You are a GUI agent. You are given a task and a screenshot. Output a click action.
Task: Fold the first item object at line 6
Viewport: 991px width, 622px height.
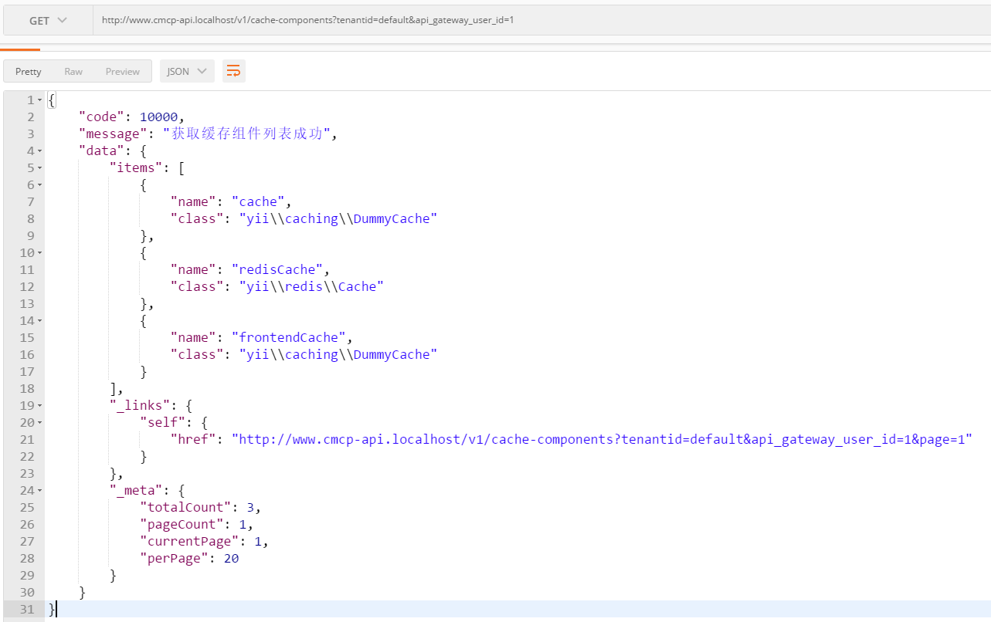click(x=39, y=185)
